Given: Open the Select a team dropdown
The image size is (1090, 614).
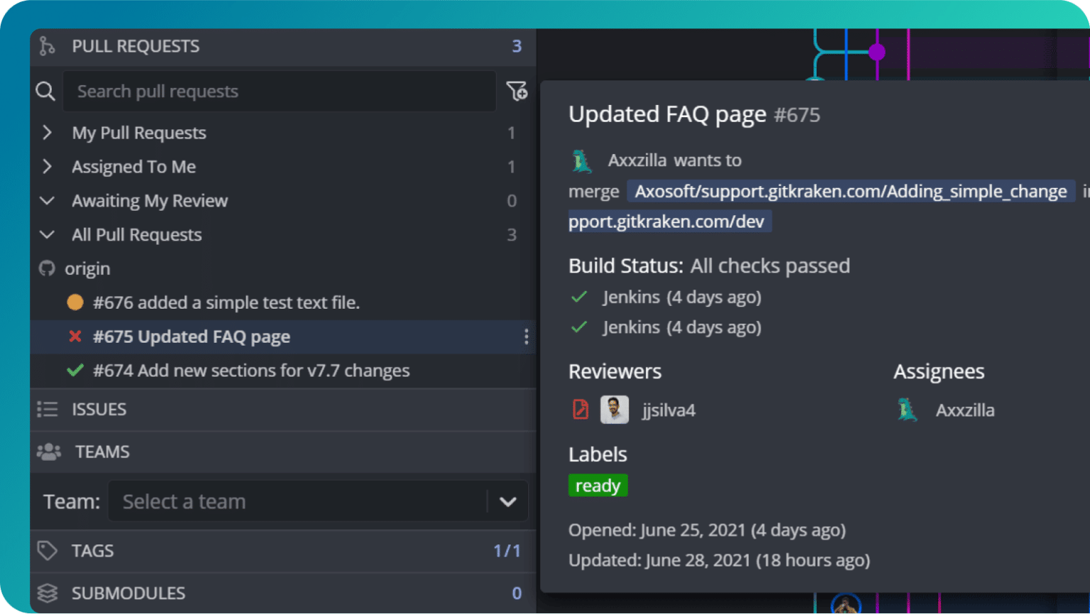Looking at the screenshot, I should point(318,502).
